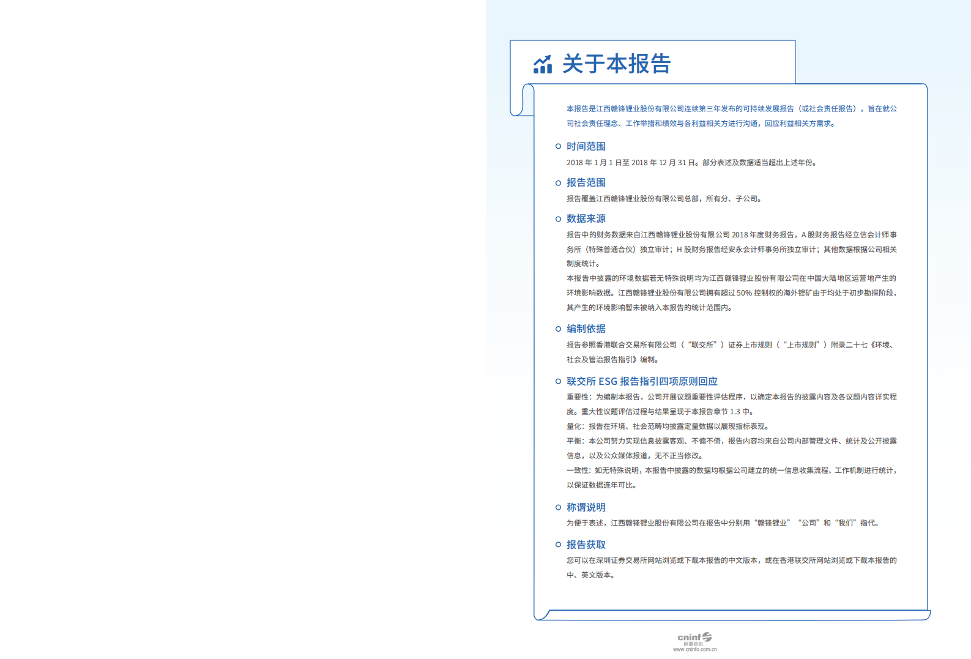971x659 pixels.
Task: Click the line starting 2018 年 1 月 1 日至
Action: click(x=692, y=163)
